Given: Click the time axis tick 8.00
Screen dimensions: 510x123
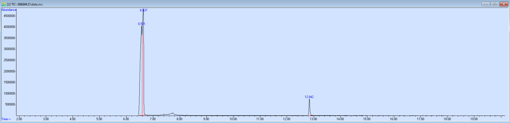Looking at the screenshot, I should (179, 119).
